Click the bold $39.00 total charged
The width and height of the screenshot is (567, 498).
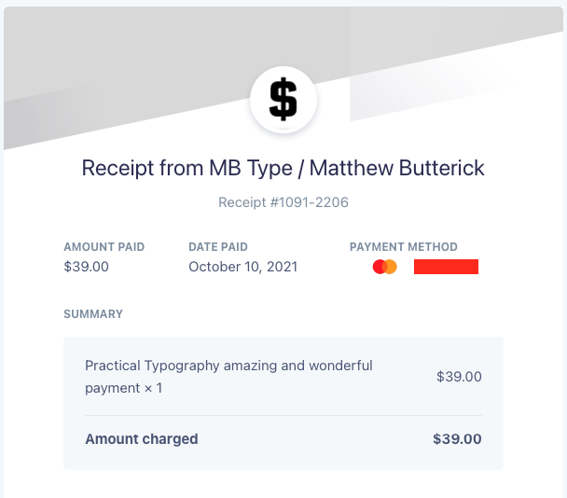(x=457, y=439)
